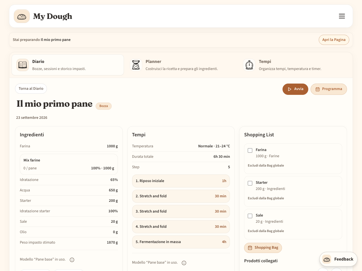
Task: Click the Stai preparando banner text
Action: (x=42, y=40)
